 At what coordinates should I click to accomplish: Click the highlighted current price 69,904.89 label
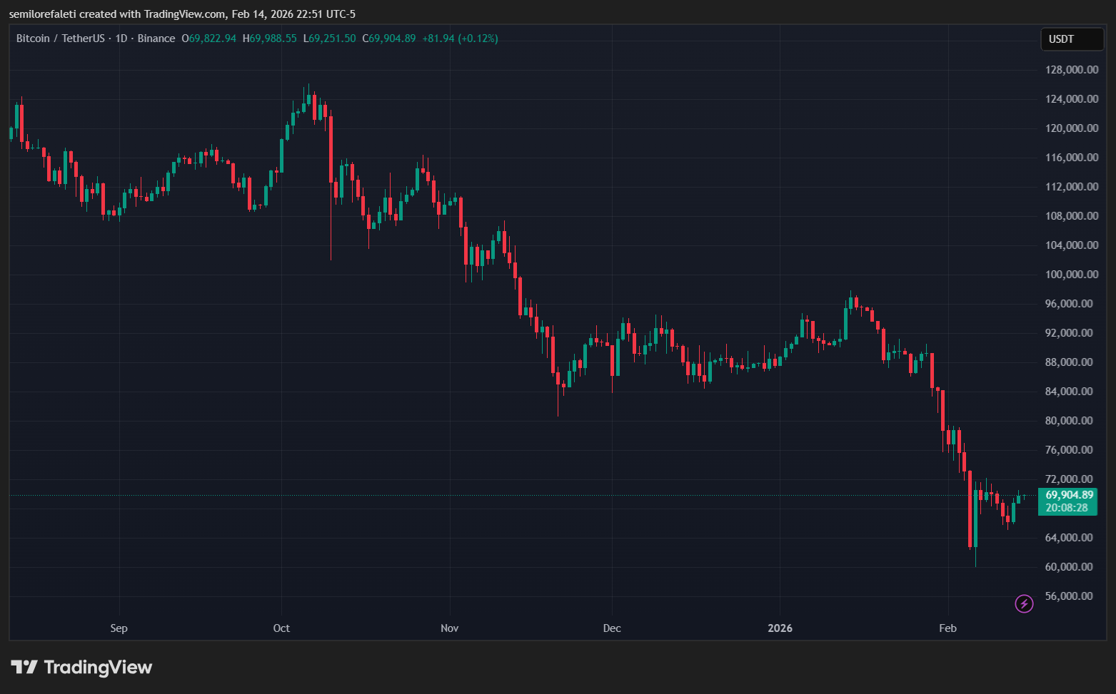coord(1067,494)
